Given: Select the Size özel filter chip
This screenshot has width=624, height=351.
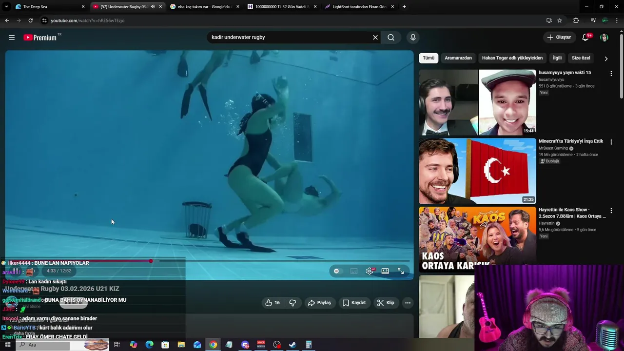Looking at the screenshot, I should (581, 58).
